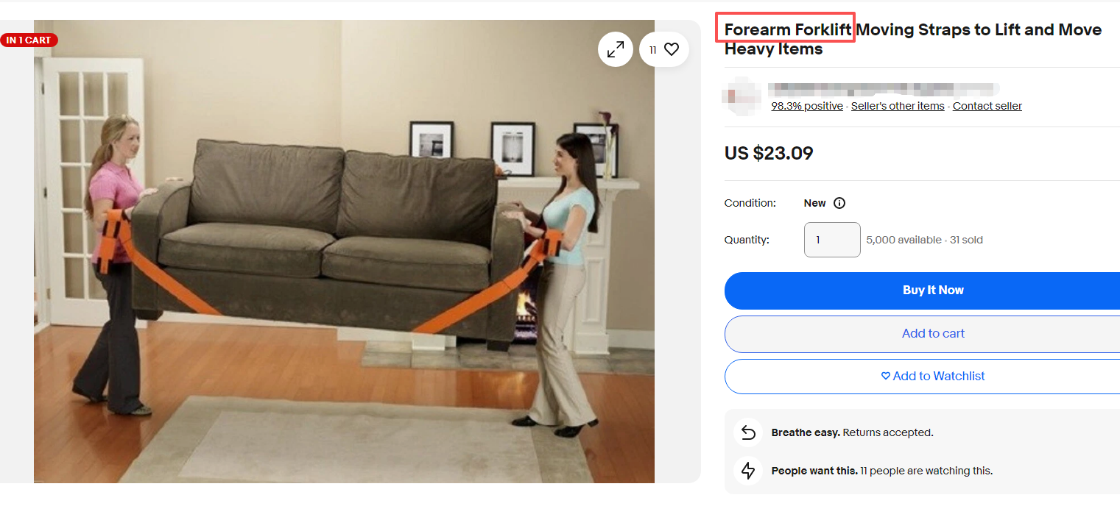Click the Buy It Now button

coord(922,290)
